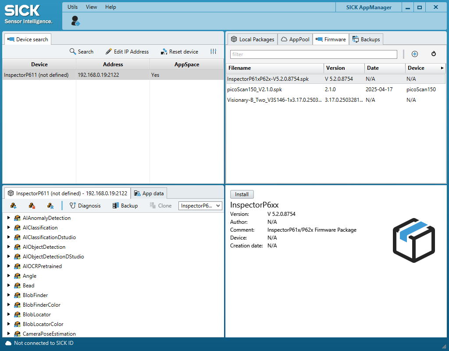This screenshot has height=351, width=449.
Task: Open the Utils menu
Action: (x=72, y=7)
